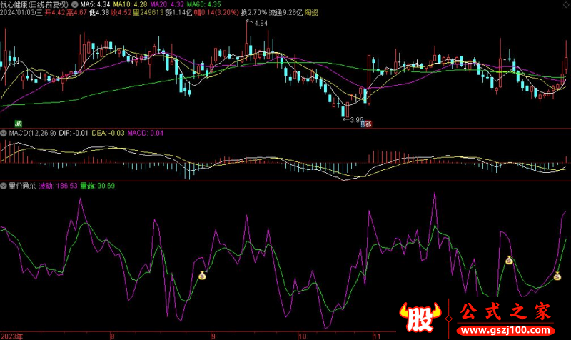Select the MA5 moving average label
This screenshot has height=340, width=571.
(x=94, y=4)
